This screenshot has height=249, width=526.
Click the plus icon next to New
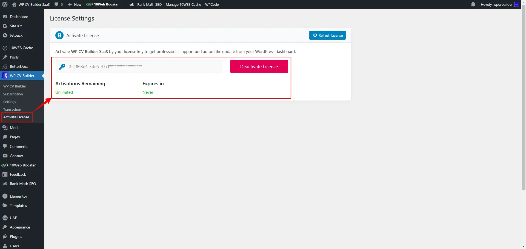(70, 4)
